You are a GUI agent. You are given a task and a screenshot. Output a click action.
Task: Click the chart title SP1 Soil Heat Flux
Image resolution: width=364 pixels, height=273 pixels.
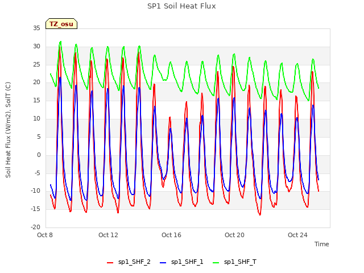coord(181,6)
